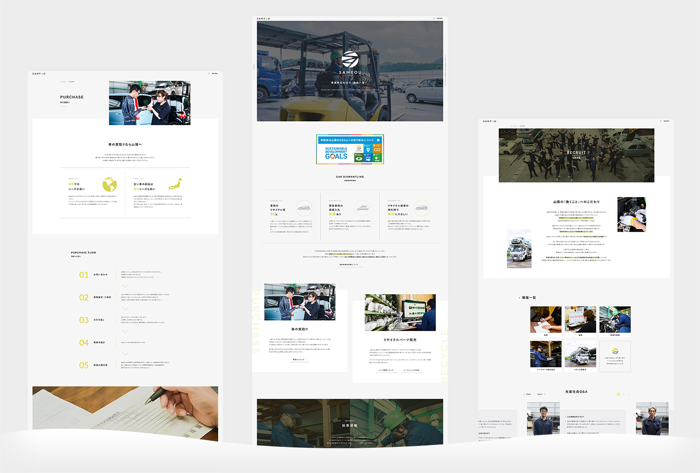Click the yellow-ringed car icon in the third reason column
The image size is (700, 473).
[421, 208]
